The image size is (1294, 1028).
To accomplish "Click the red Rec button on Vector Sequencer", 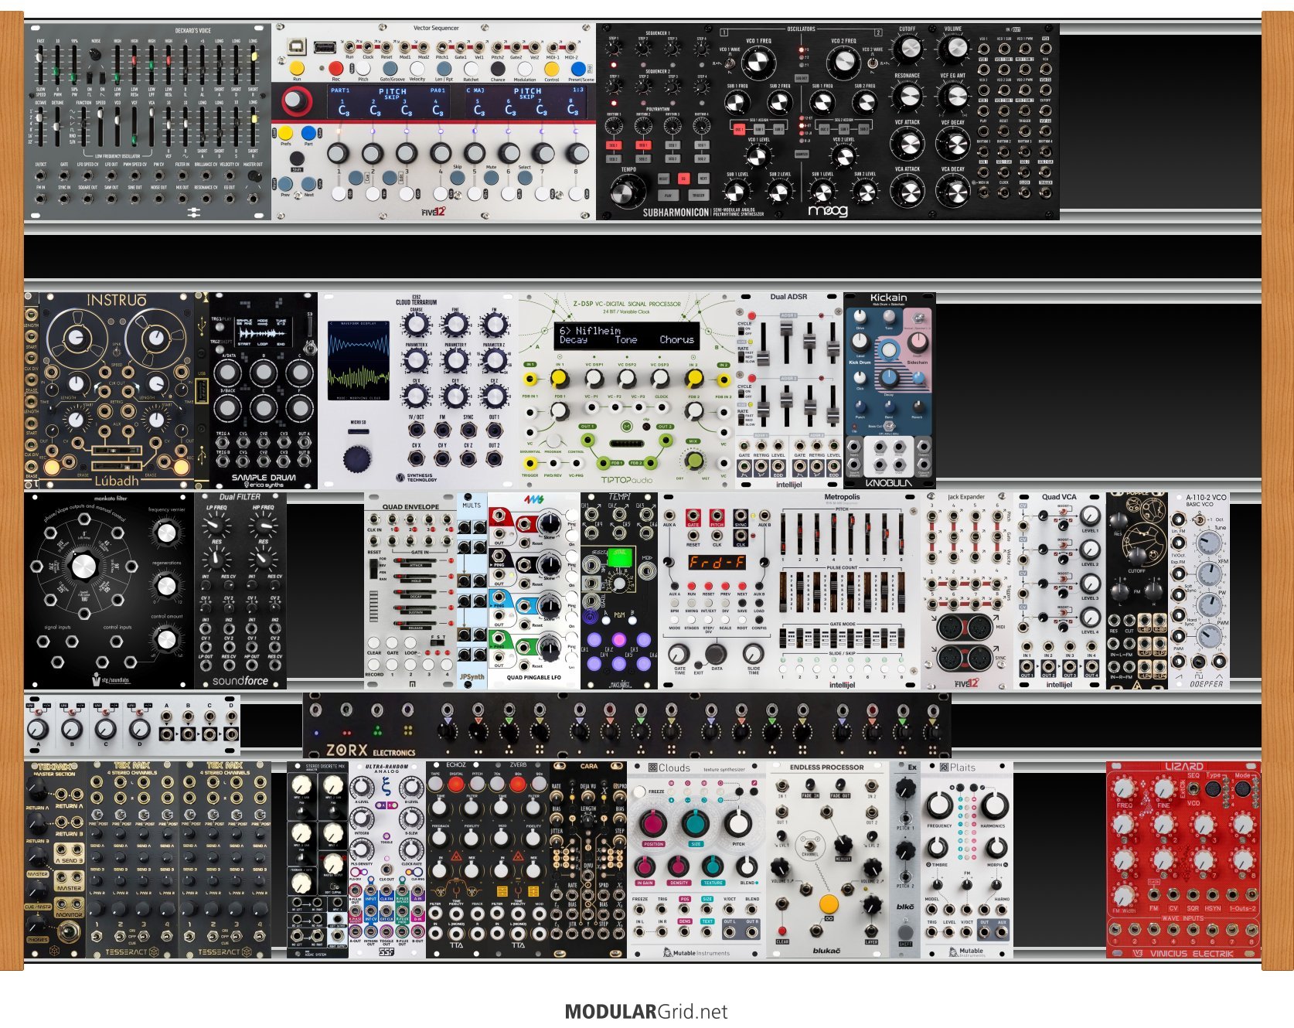I will point(335,69).
